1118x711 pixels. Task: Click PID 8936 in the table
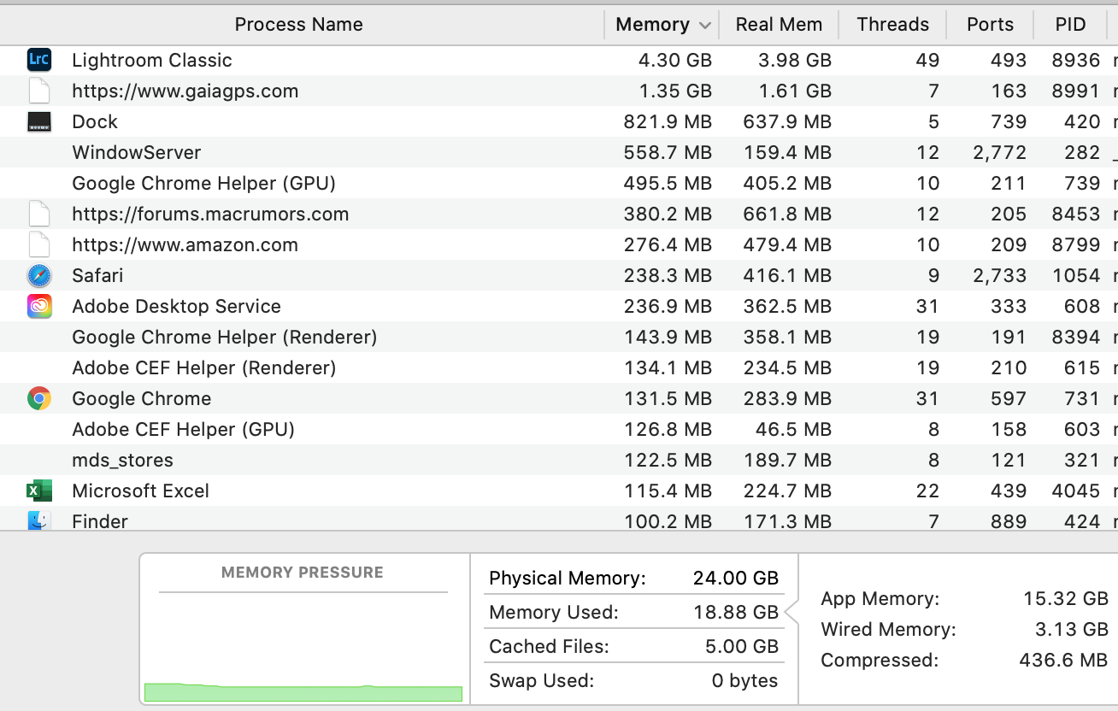pyautogui.click(x=1076, y=60)
